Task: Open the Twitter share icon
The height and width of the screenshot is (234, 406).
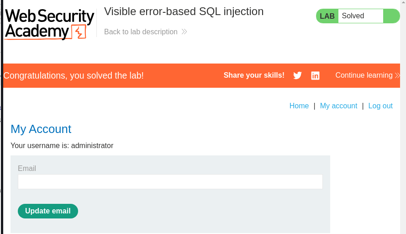Action: click(x=297, y=75)
